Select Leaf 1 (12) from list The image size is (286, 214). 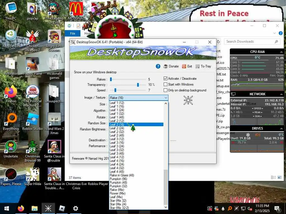click(136, 103)
